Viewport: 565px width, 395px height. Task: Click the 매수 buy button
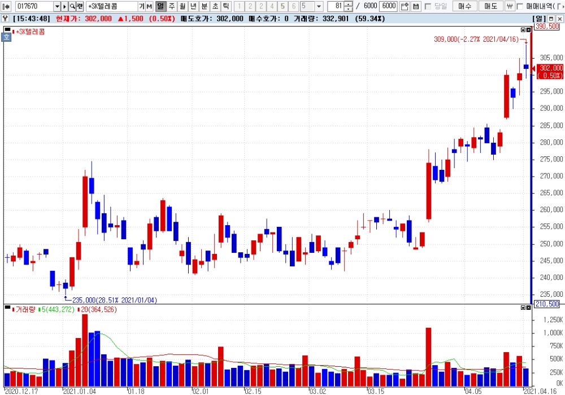coord(464,6)
